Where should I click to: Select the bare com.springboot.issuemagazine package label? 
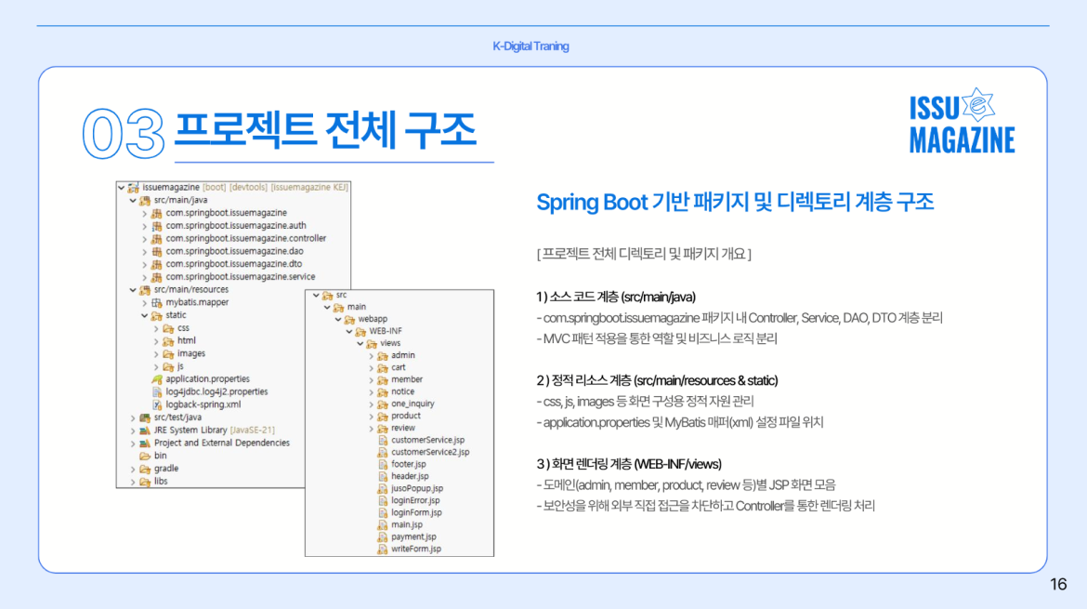click(226, 213)
